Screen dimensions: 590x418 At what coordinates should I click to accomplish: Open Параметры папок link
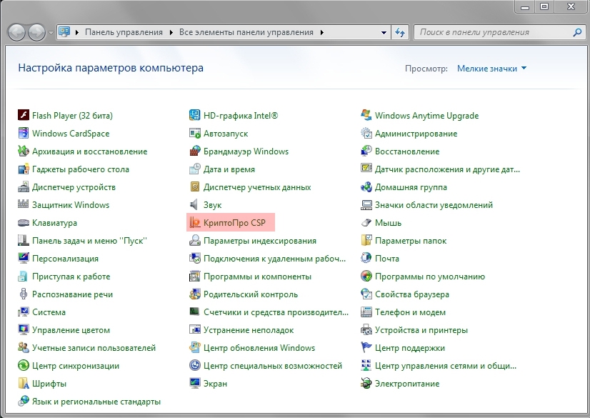411,240
